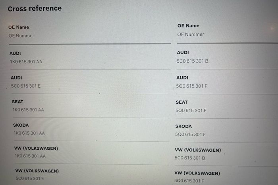The image size is (278, 185).
Task: Select VW number 5C0 615 301 E
Action: click(x=30, y=178)
